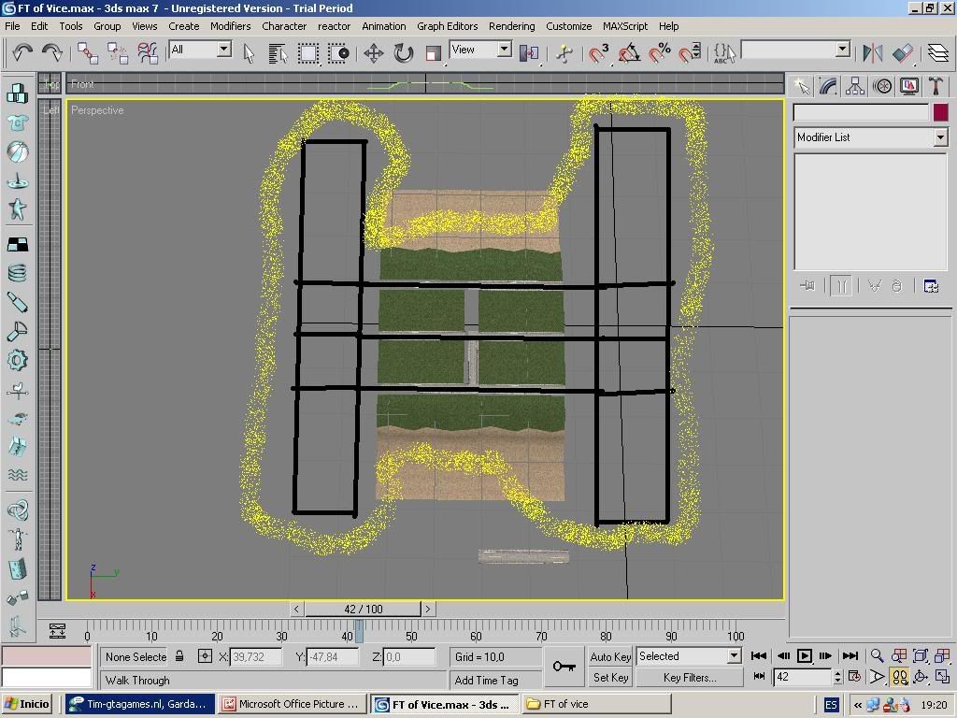The height and width of the screenshot is (718, 957).
Task: Pick the Select Object arrow tool
Action: [x=249, y=53]
